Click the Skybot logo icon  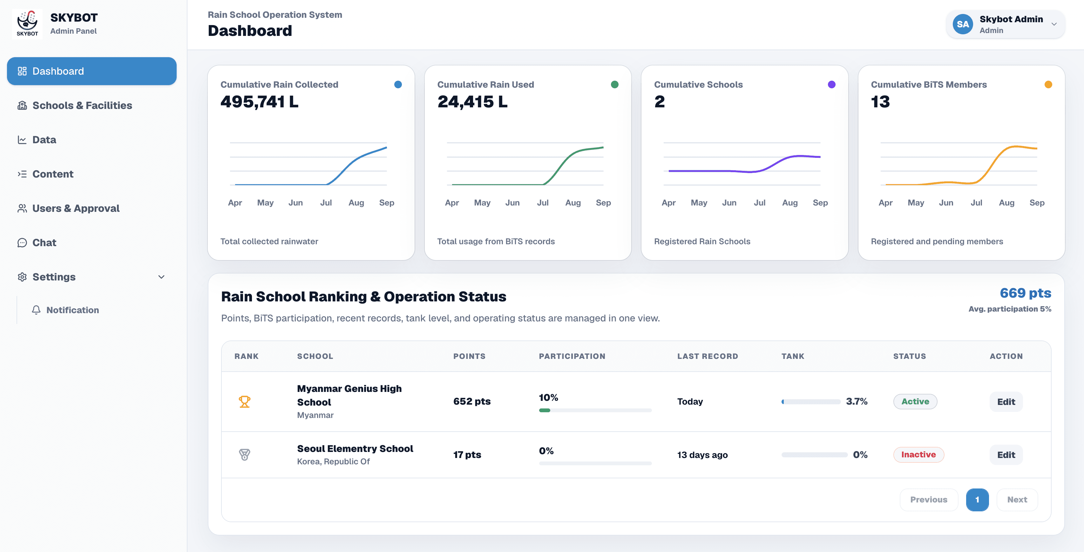click(27, 24)
